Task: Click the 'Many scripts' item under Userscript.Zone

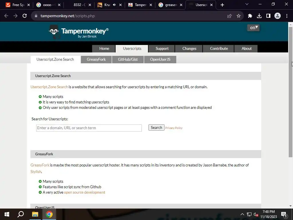Action: click(x=53, y=97)
